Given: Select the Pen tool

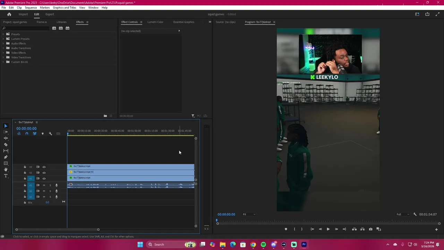Looking at the screenshot, I should 6,157.
